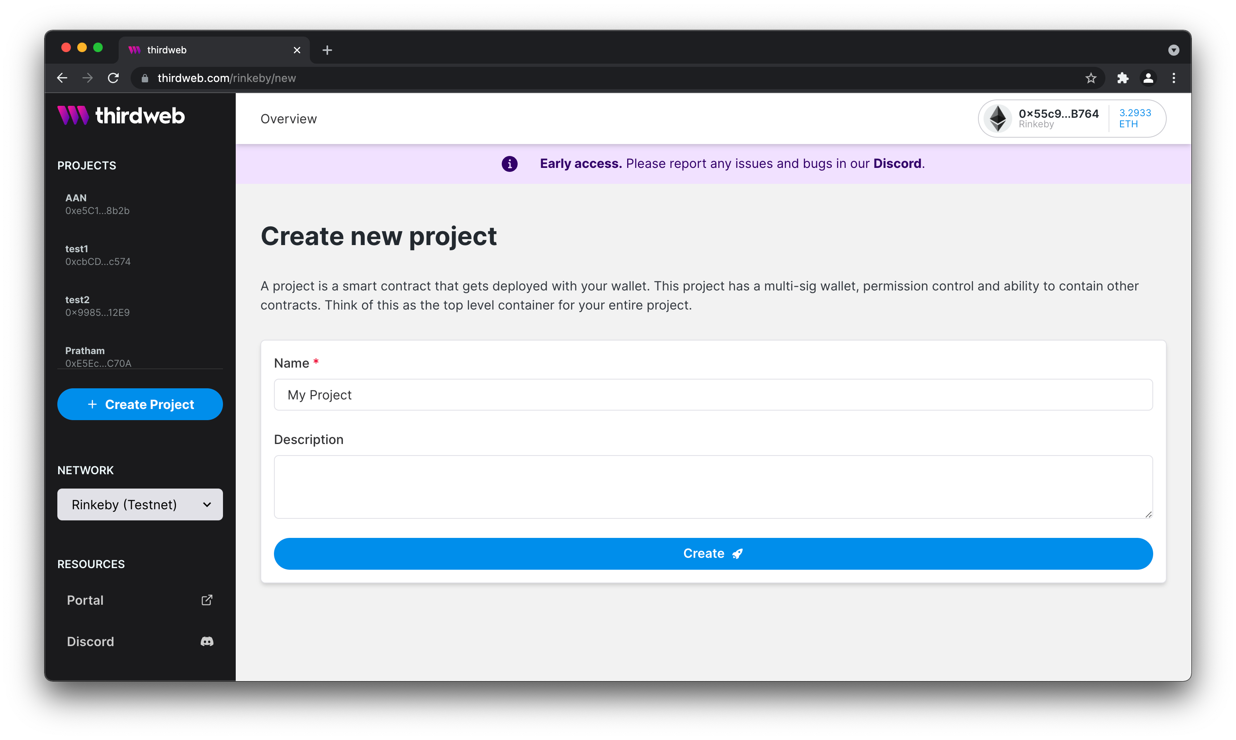The height and width of the screenshot is (740, 1236).
Task: Focus the Description text area
Action: point(713,487)
